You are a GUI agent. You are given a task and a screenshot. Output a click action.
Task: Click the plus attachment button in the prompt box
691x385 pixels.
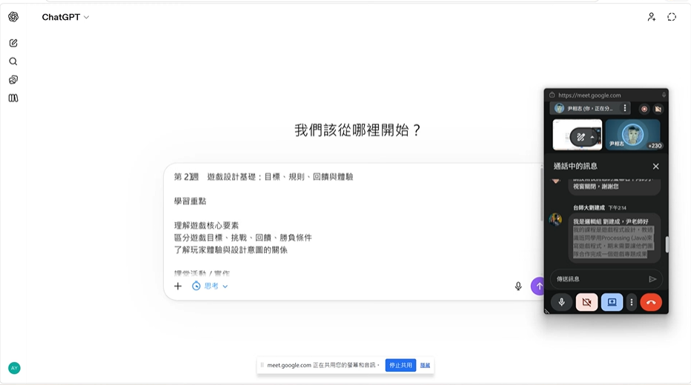(x=178, y=287)
